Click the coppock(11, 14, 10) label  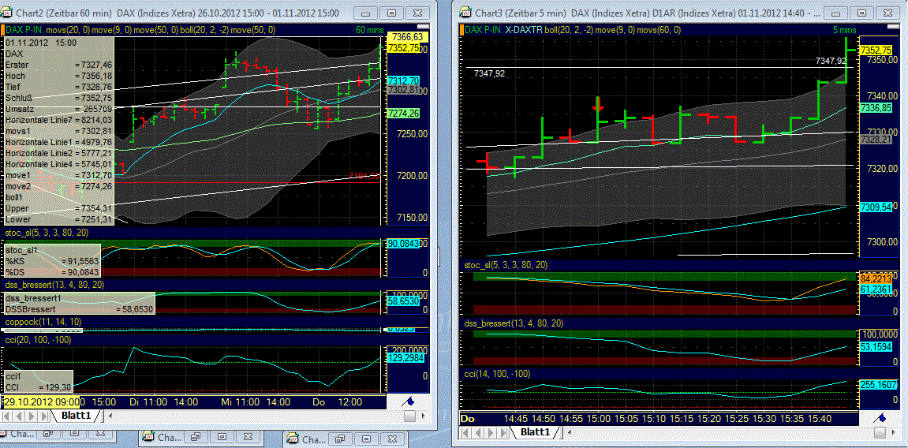pyautogui.click(x=43, y=321)
